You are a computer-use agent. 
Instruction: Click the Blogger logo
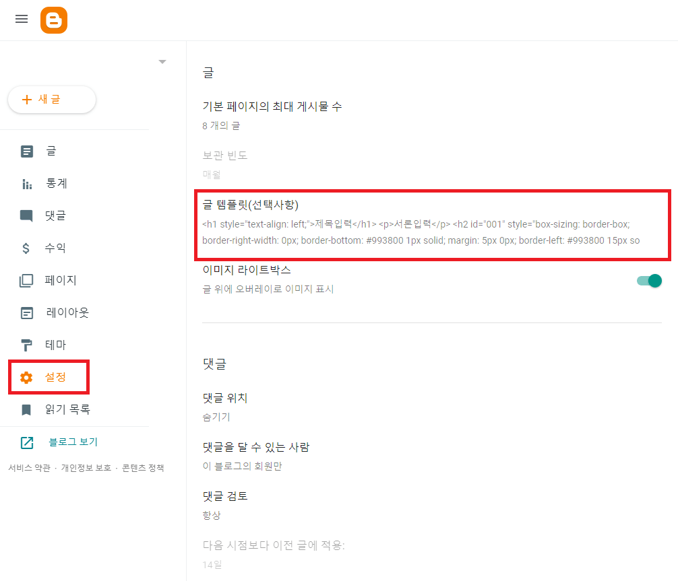pos(54,20)
